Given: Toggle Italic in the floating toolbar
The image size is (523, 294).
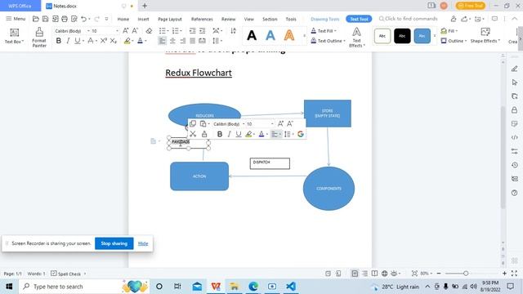Looking at the screenshot, I should point(229,134).
